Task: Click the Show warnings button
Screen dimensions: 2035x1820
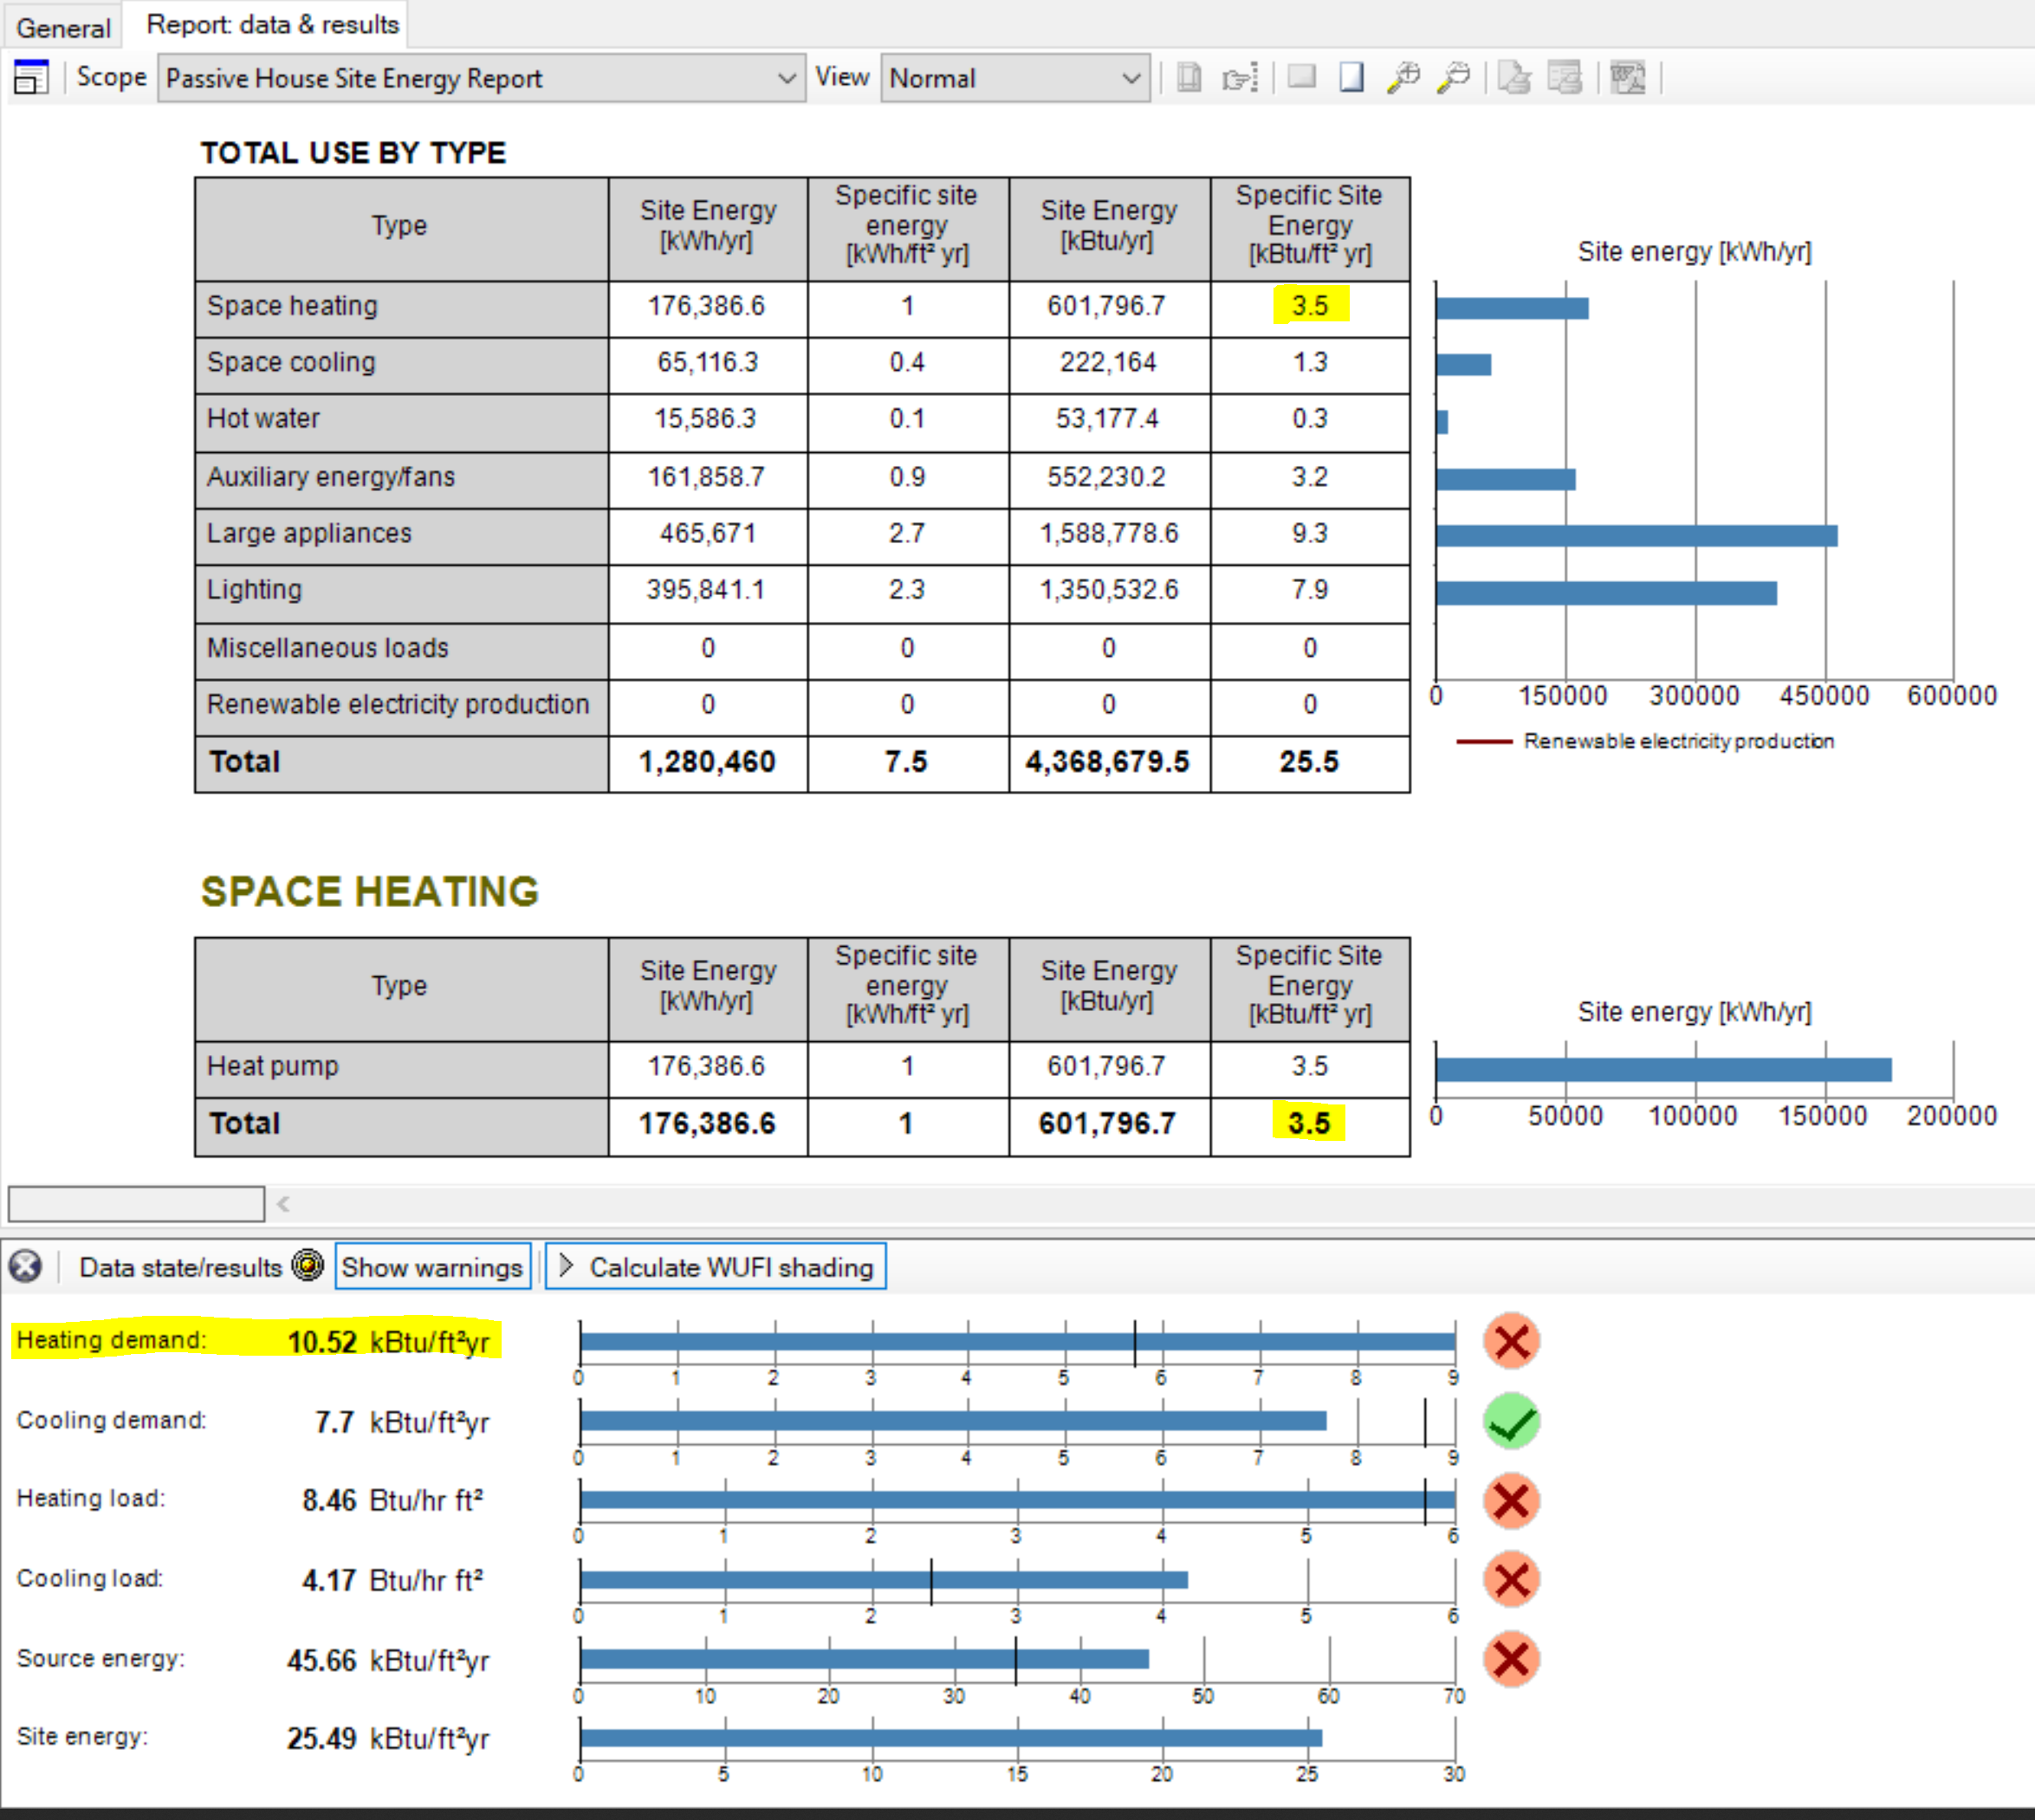Action: tap(432, 1267)
